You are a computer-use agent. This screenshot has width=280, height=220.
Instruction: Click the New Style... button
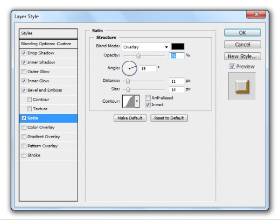[242, 56]
